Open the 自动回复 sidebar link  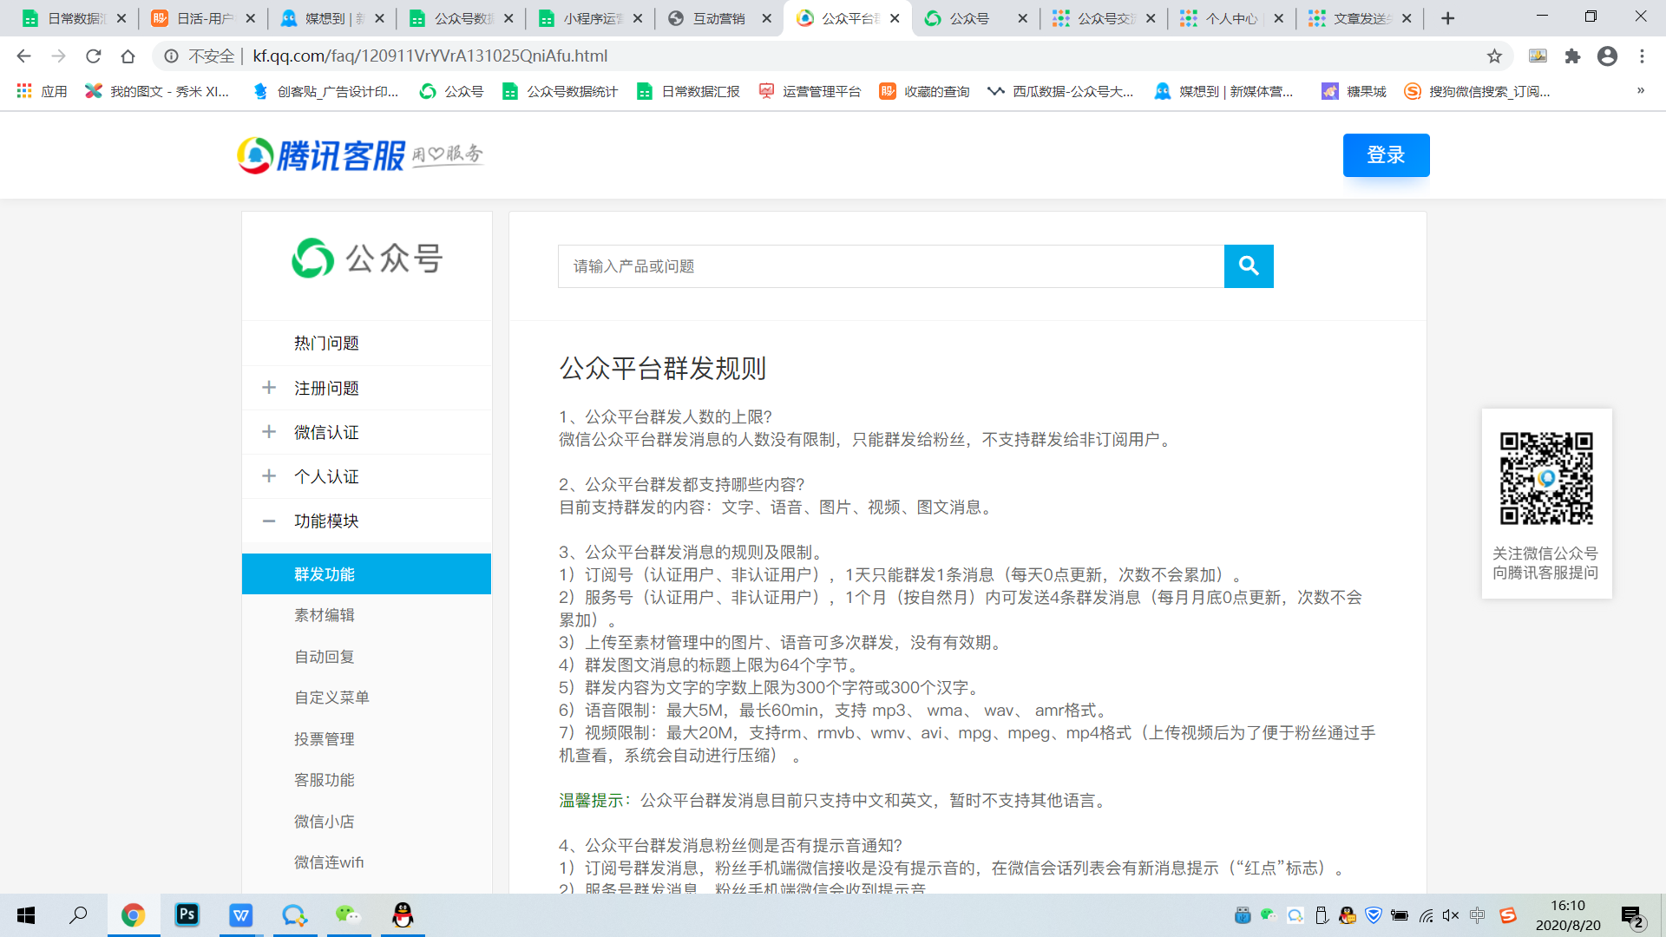pos(324,657)
